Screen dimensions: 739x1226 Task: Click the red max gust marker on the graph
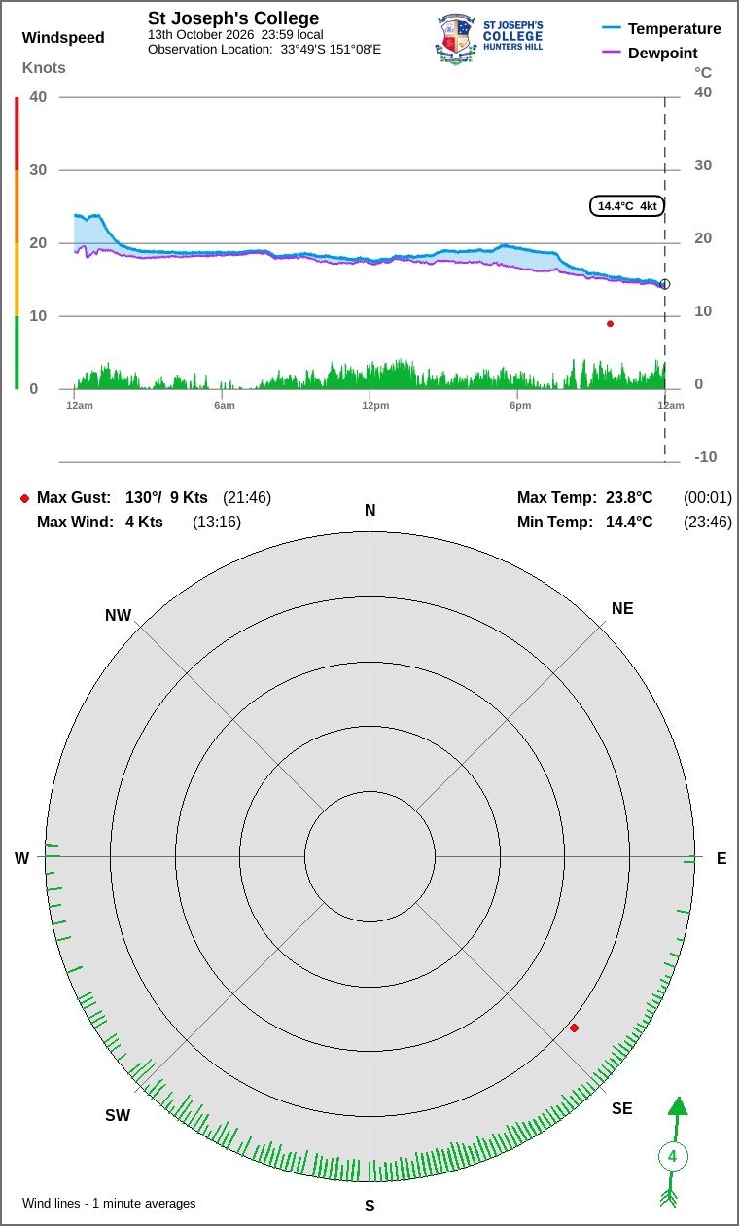(610, 324)
